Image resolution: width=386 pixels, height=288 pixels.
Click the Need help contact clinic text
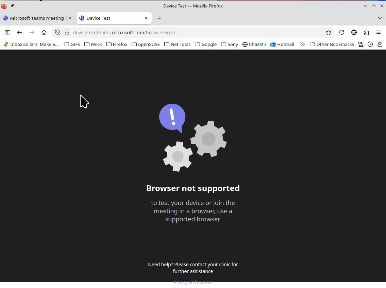(193, 268)
